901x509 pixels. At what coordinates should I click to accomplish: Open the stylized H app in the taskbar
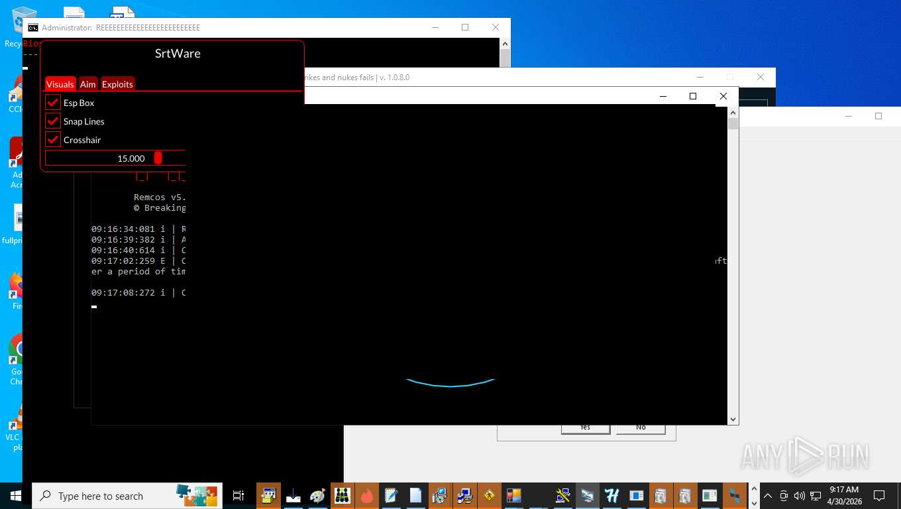click(611, 496)
